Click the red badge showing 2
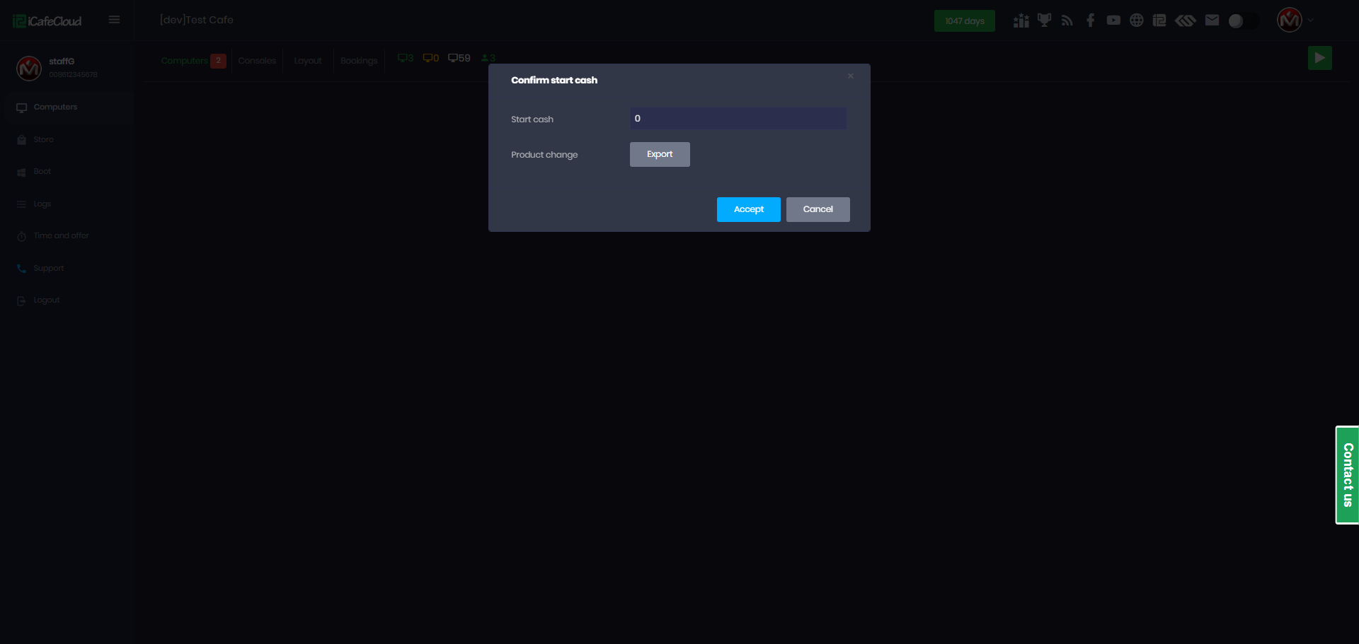The height and width of the screenshot is (644, 1359). [x=219, y=61]
